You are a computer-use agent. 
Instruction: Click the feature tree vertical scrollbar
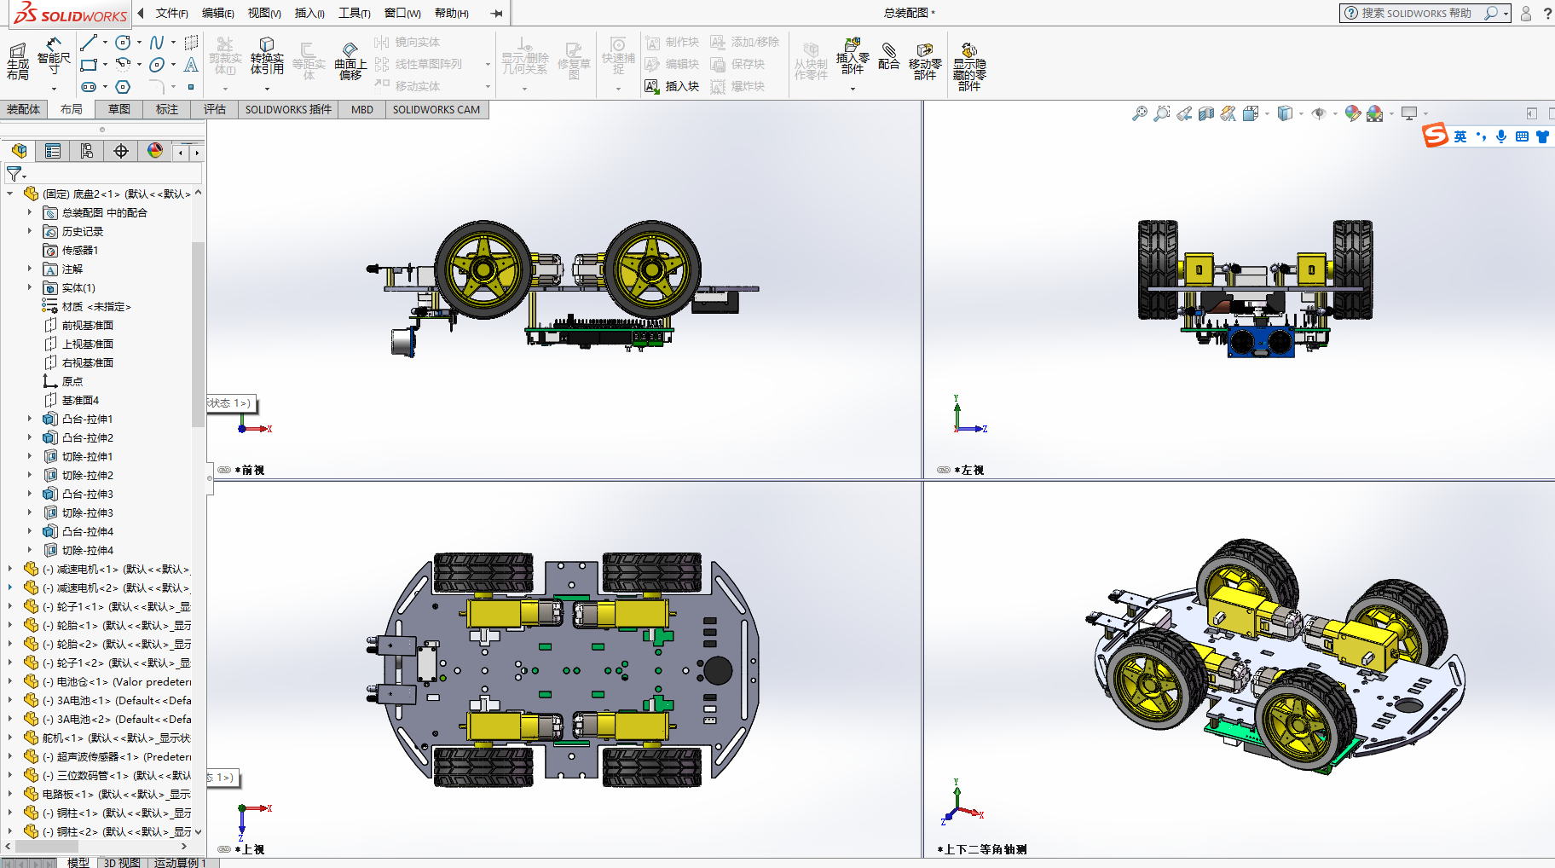coord(198,333)
